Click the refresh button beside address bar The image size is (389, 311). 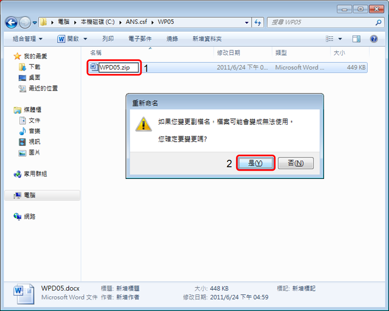[258, 23]
